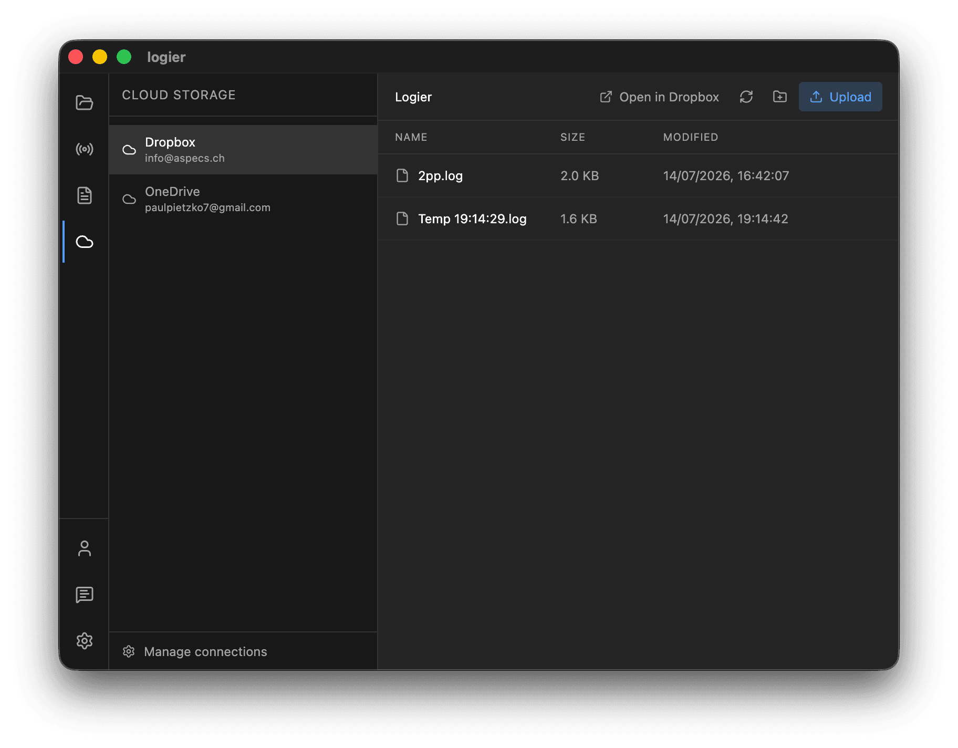Click modified date 14/07/2026, 19:14:42
This screenshot has width=958, height=748.
pos(725,219)
